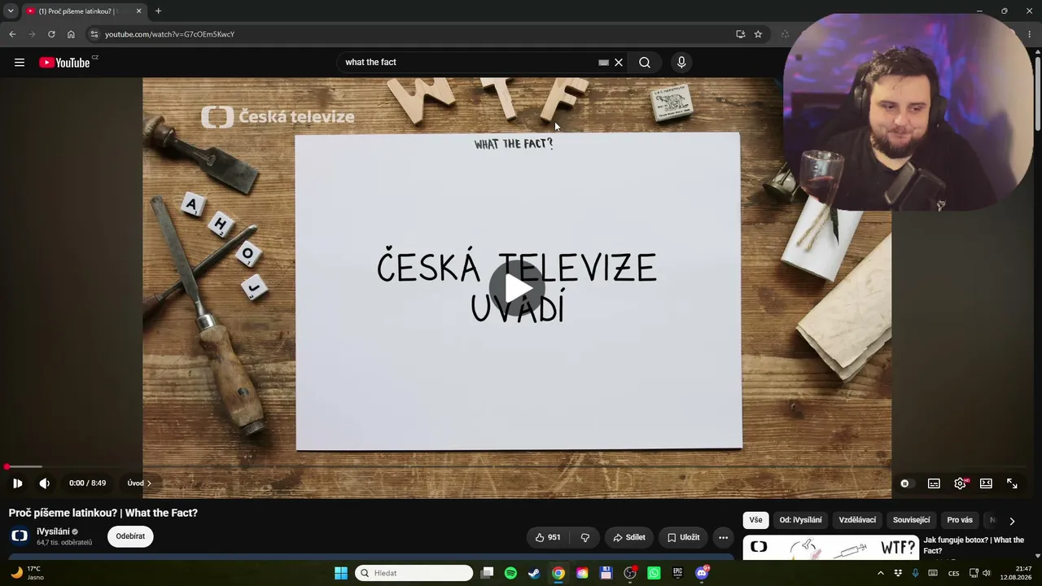Select the Související filter chip

point(911,520)
